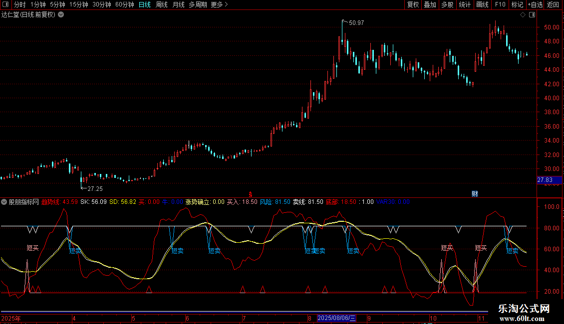Open the dropdown next to 达仁堂 title
Image resolution: width=564 pixels, height=324 pixels.
tap(61, 14)
